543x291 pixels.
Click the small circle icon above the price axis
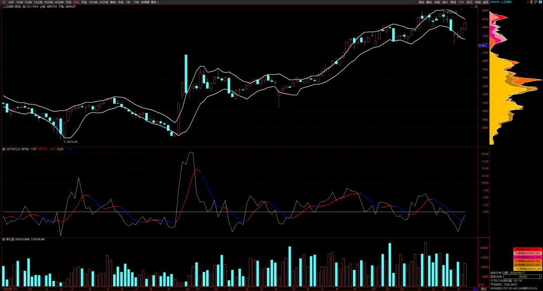[x=471, y=7]
